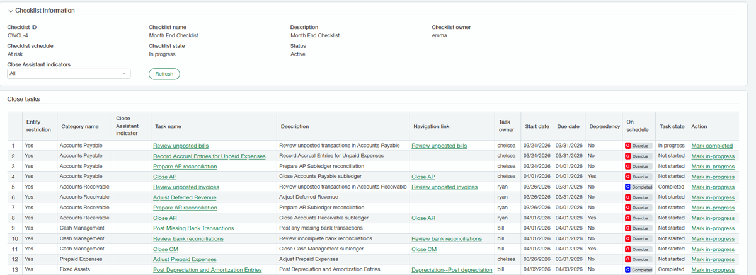Click Overdue icon for Adjust Prepaid Expenses row
Image resolution: width=756 pixels, height=275 pixels.
(627, 259)
